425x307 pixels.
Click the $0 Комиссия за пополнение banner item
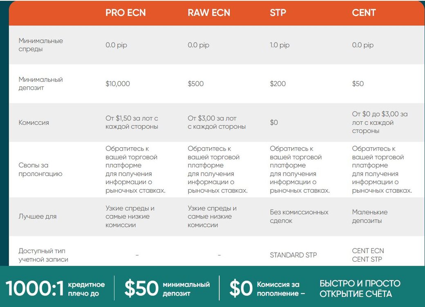click(267, 288)
